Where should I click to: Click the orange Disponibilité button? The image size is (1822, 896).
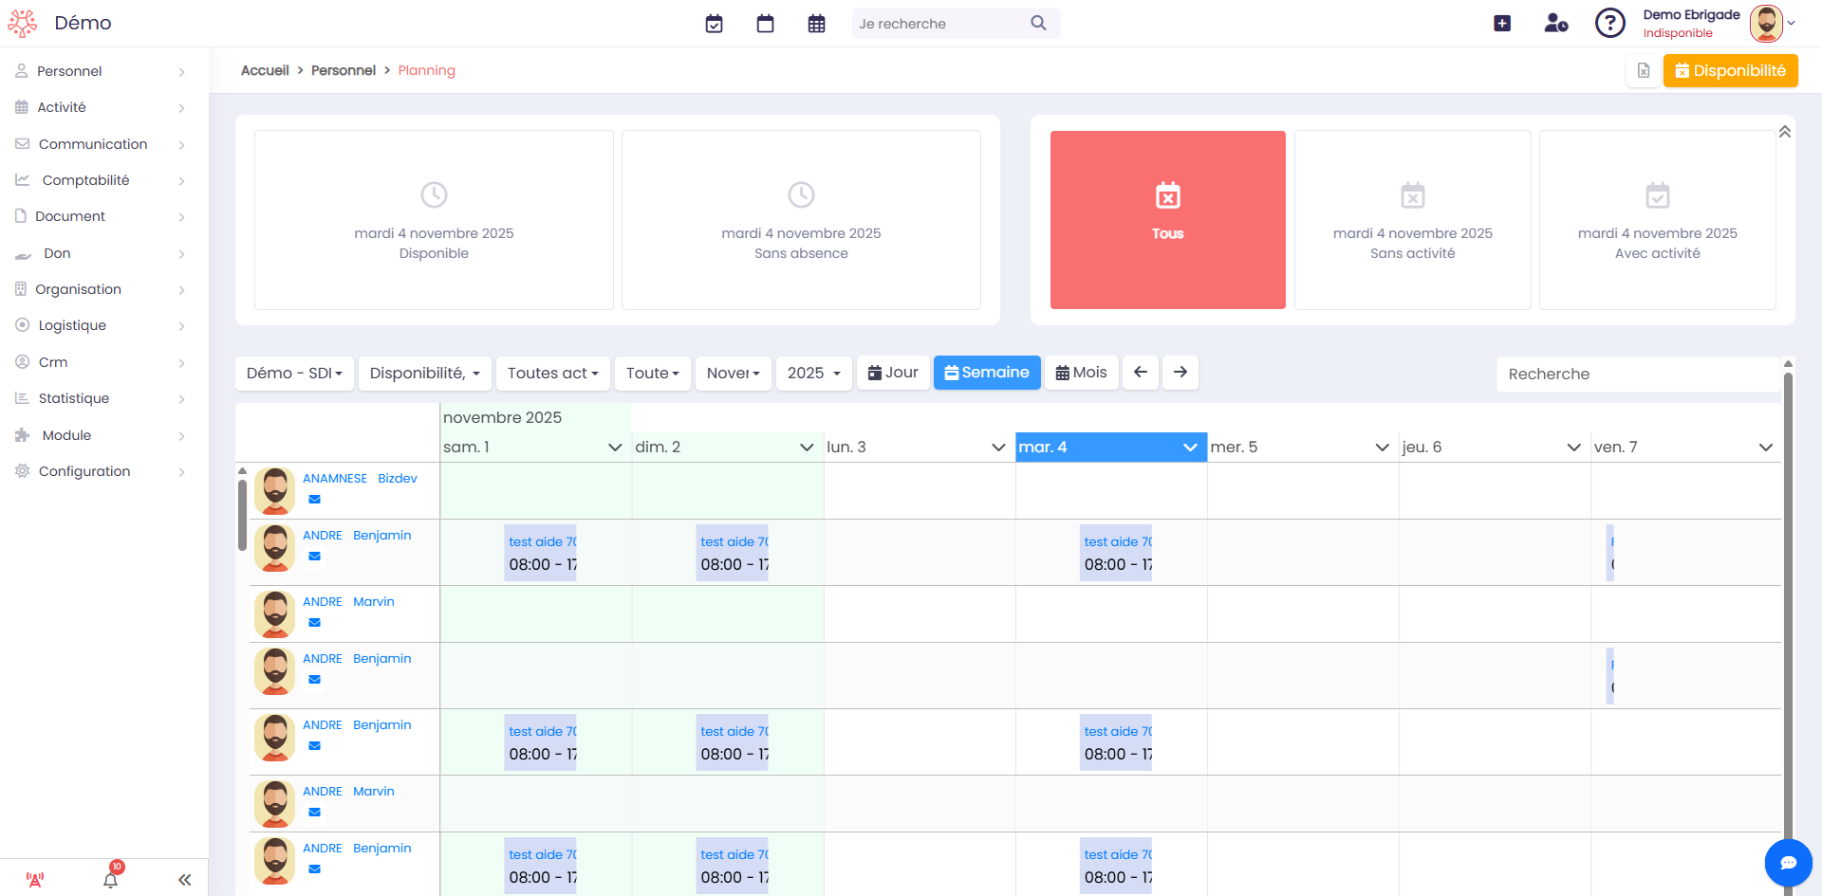pyautogui.click(x=1730, y=70)
